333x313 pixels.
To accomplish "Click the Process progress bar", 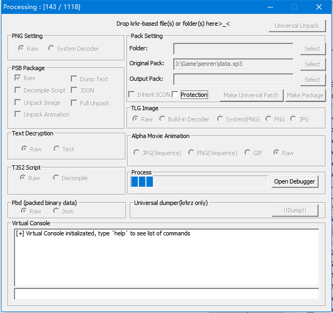I will (x=199, y=181).
